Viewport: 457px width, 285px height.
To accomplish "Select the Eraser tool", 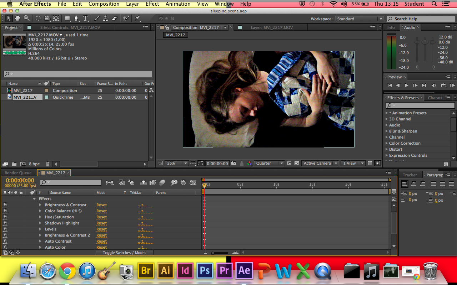I will (114, 18).
